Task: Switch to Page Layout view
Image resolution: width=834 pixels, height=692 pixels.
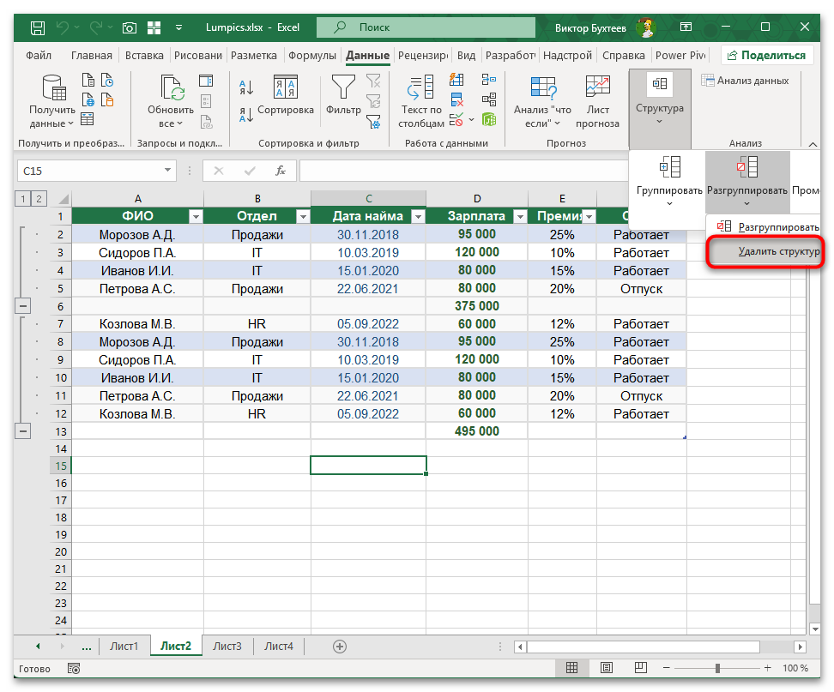Action: tap(607, 668)
